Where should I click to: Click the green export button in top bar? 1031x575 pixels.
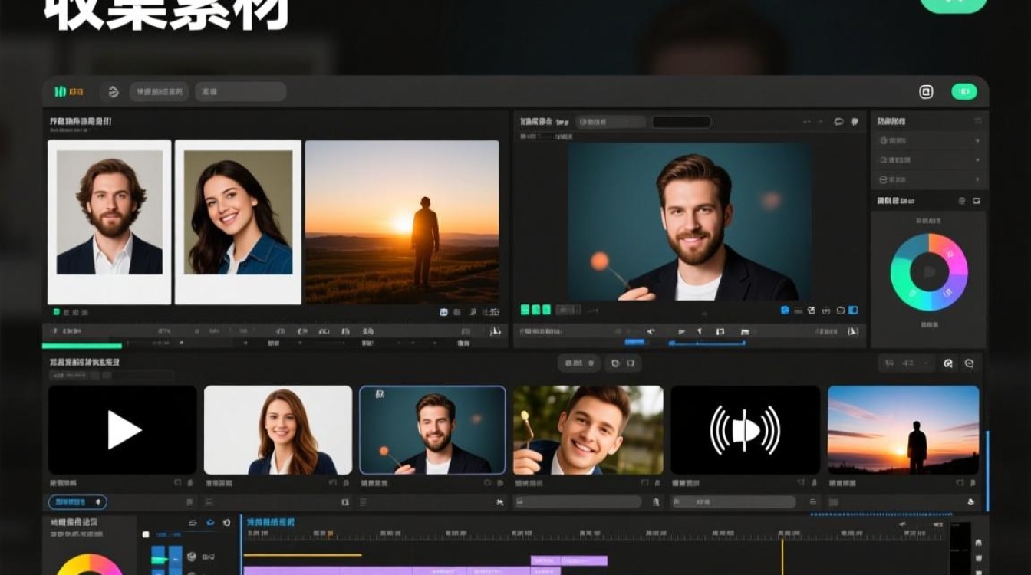(x=964, y=92)
